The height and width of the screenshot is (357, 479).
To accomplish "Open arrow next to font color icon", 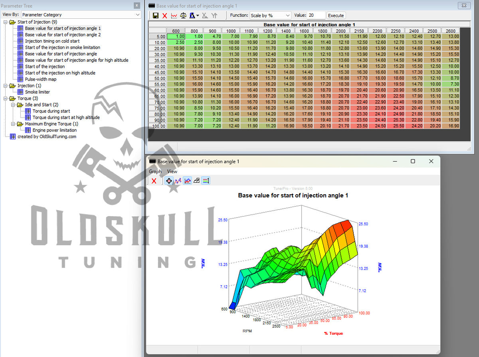I will (197, 16).
